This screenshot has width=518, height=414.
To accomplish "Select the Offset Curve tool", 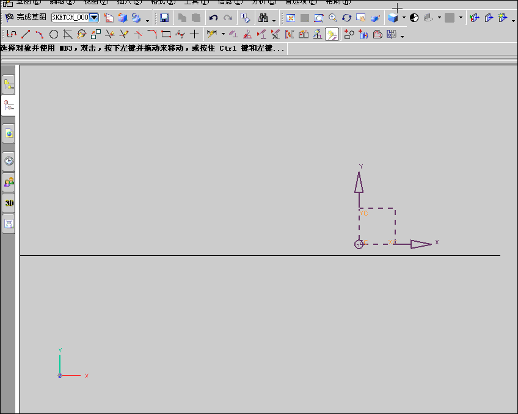I will 378,34.
